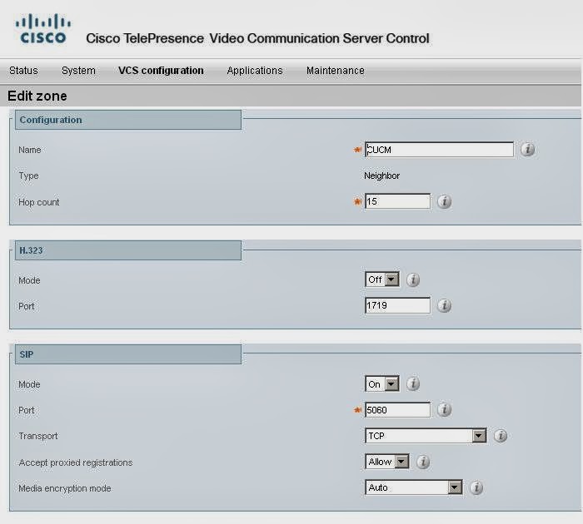This screenshot has height=524, width=583.
Task: Open the Status menu
Action: click(x=23, y=71)
